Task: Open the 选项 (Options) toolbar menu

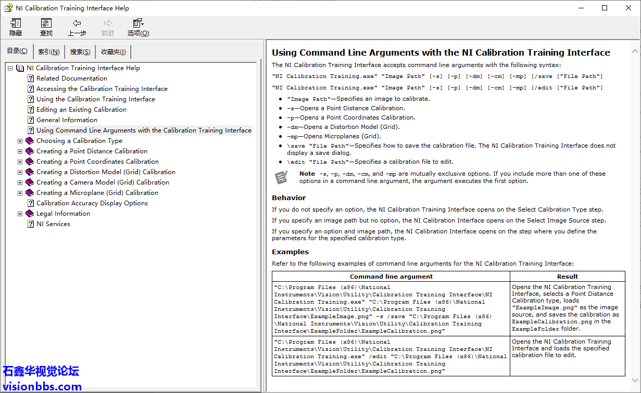Action: click(x=138, y=23)
